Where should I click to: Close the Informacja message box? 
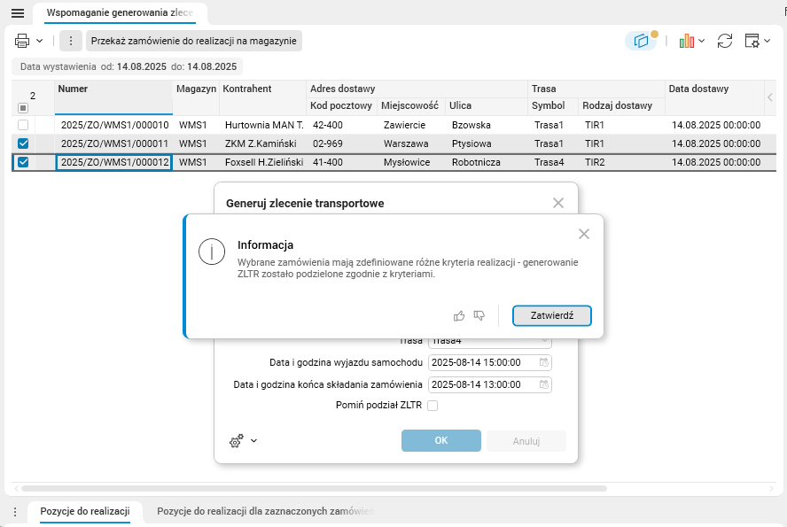584,234
